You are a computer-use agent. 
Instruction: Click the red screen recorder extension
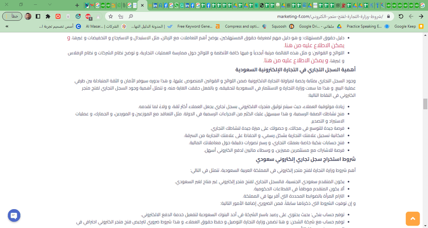coord(58,16)
